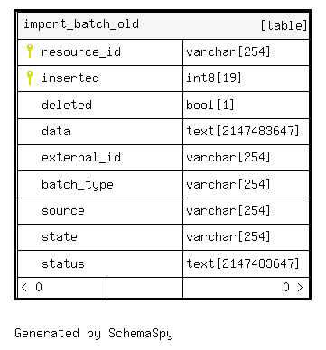Click the right angle bracket in footer
The width and height of the screenshot is (326, 350).
[x=300, y=288]
